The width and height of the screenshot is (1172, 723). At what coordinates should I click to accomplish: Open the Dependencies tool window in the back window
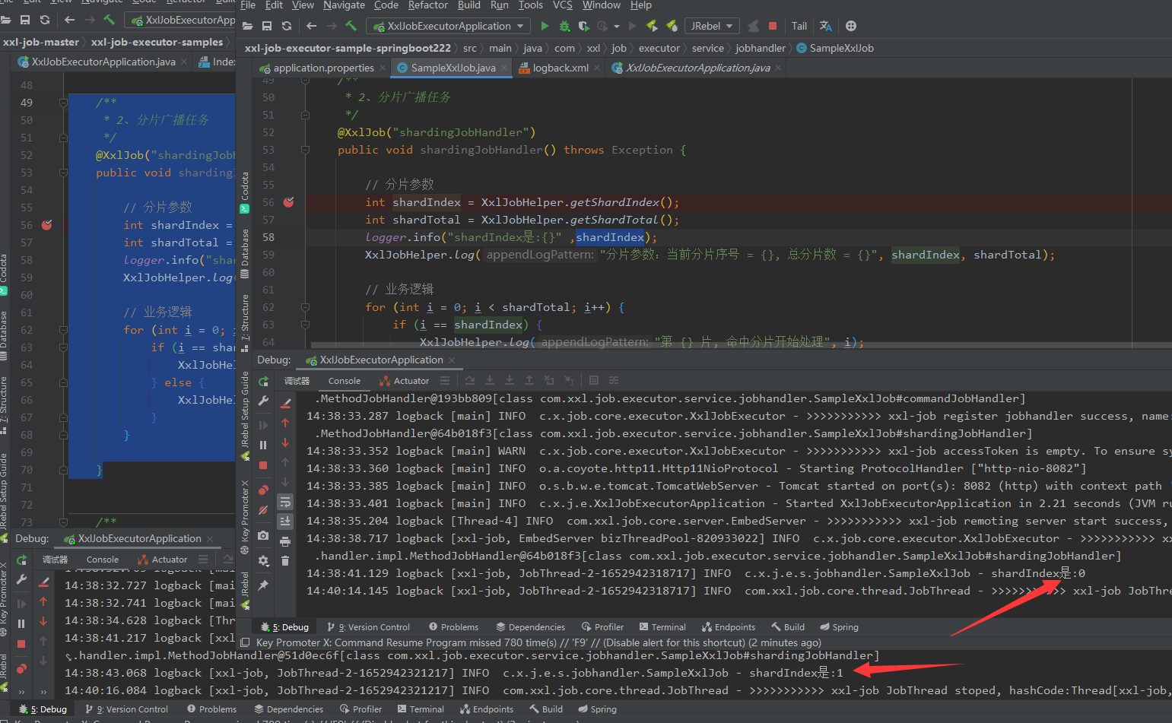[289, 709]
